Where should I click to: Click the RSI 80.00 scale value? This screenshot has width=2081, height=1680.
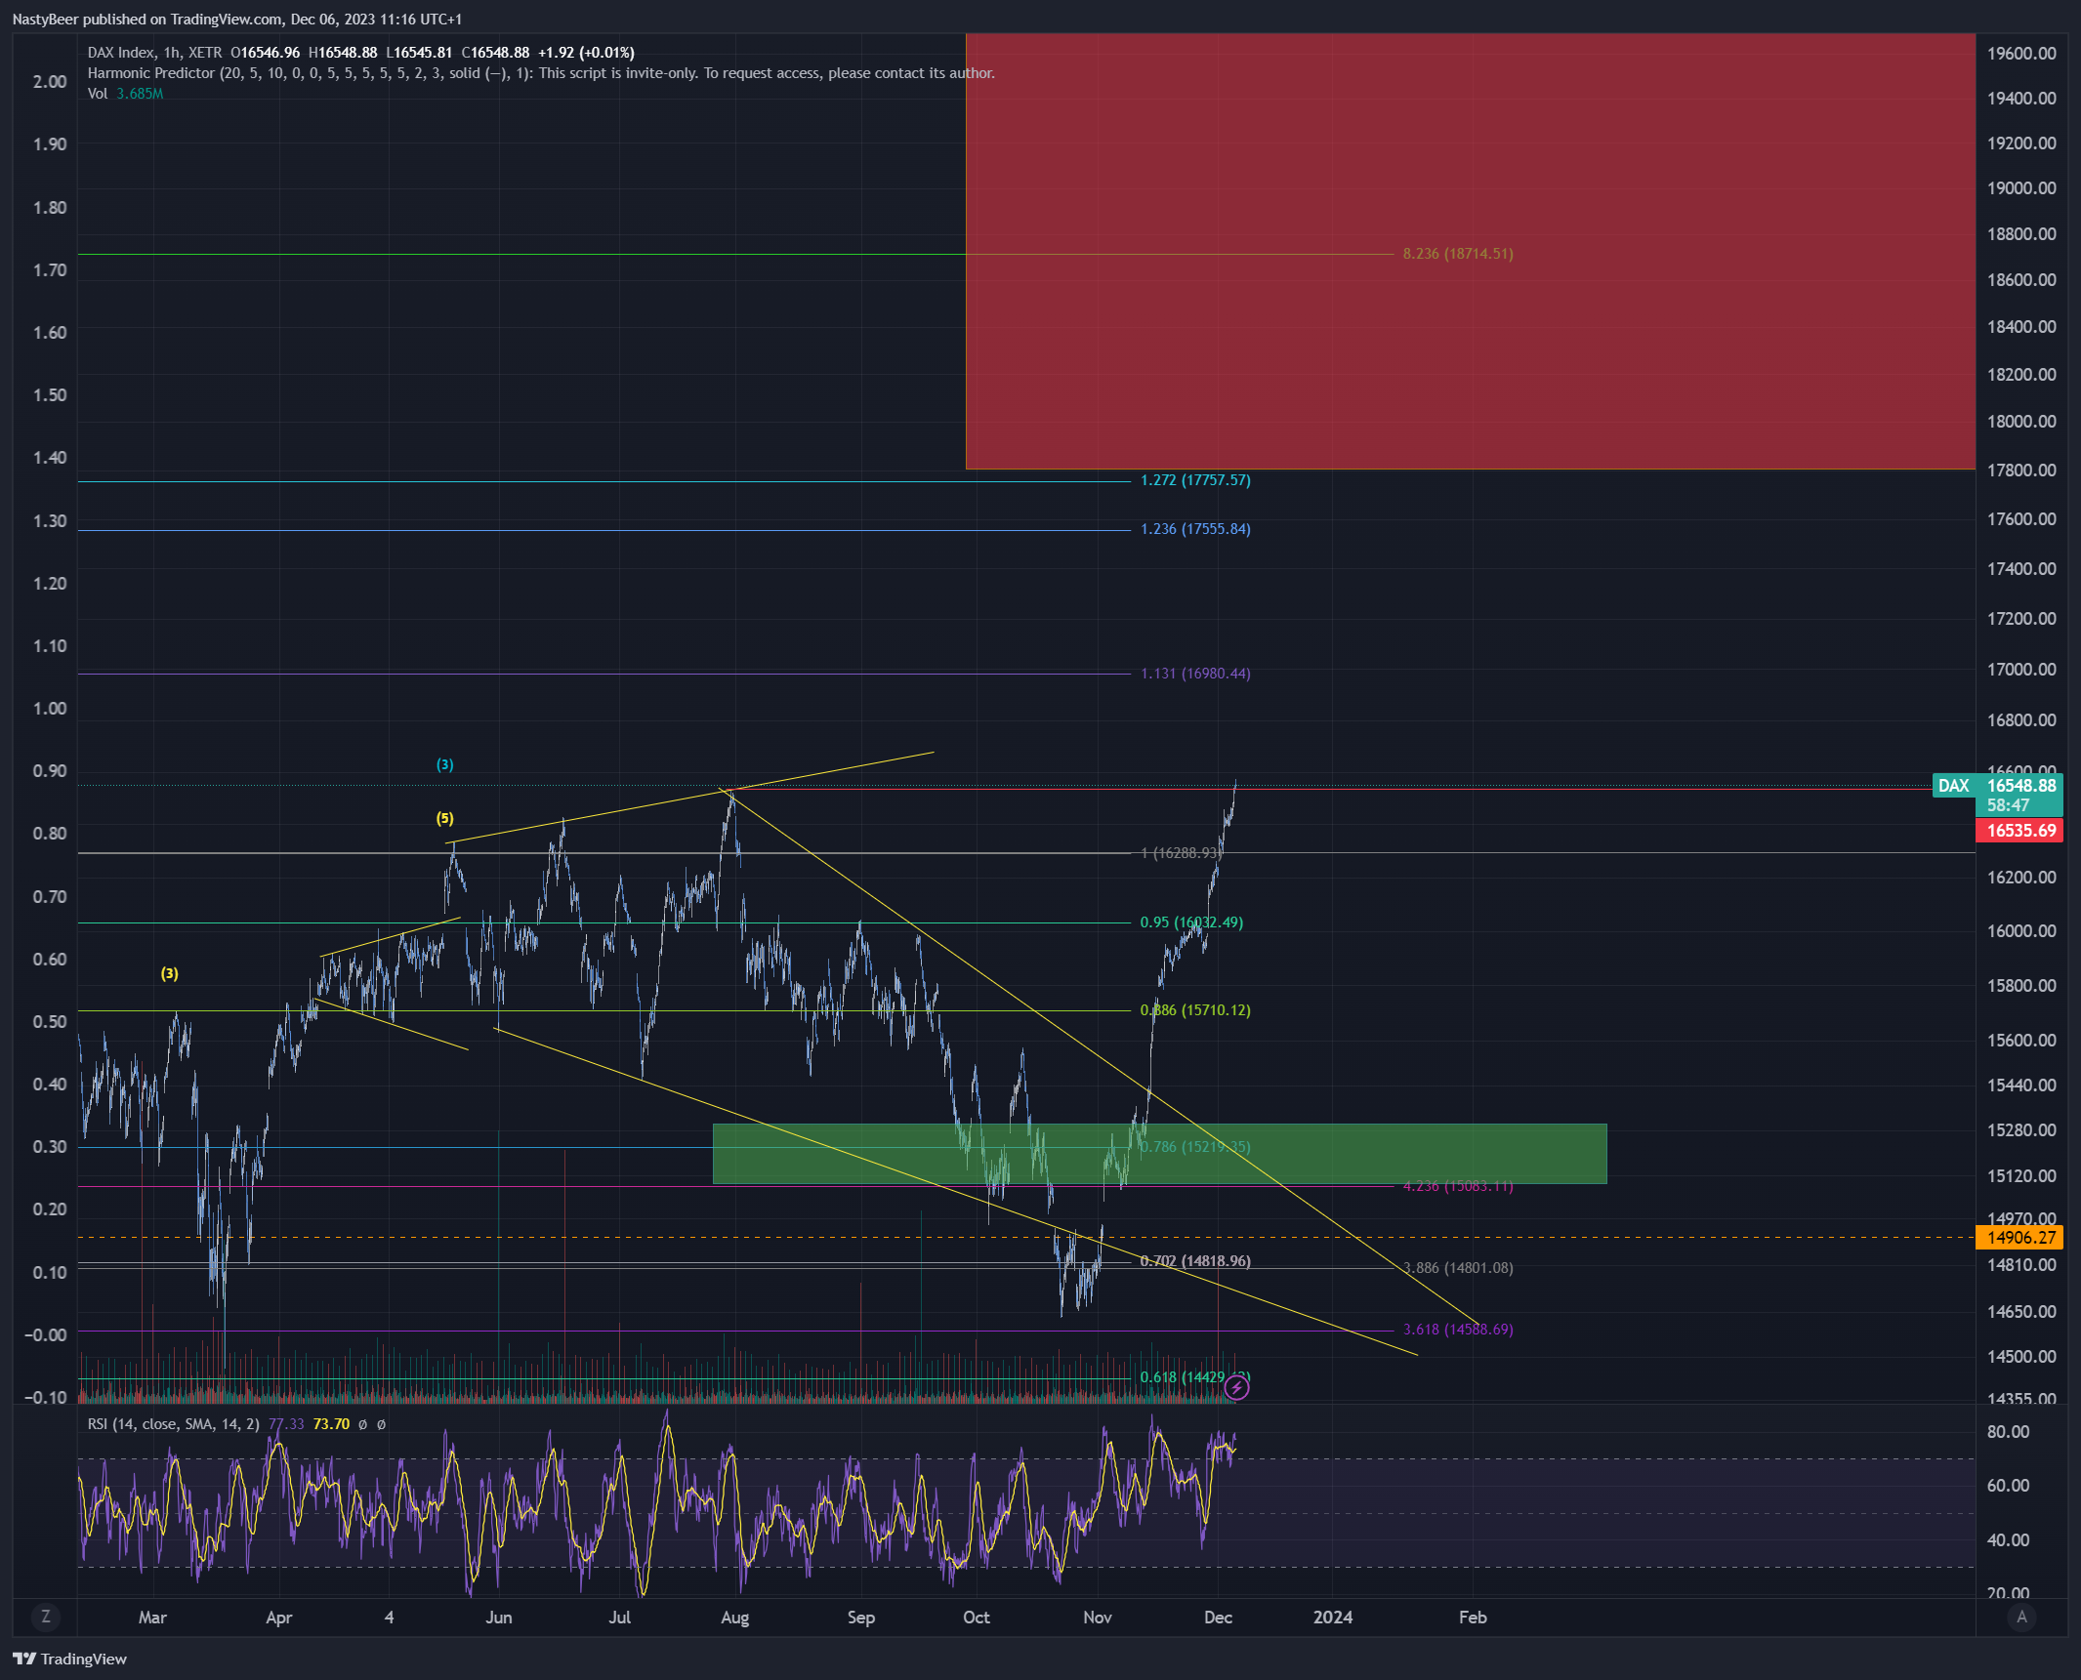2008,1432
